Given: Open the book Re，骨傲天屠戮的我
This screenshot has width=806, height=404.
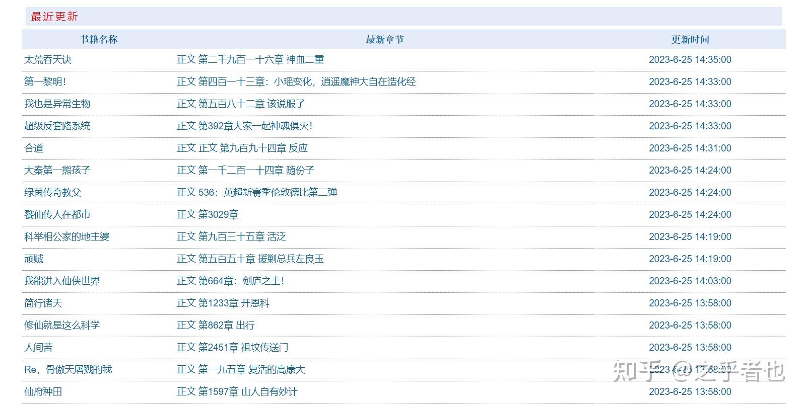Looking at the screenshot, I should pos(68,369).
